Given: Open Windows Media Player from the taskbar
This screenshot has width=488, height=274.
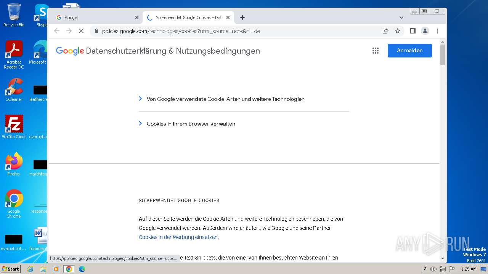Looking at the screenshot, I should [x=56, y=269].
